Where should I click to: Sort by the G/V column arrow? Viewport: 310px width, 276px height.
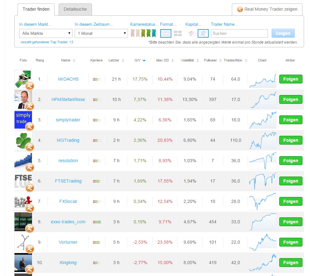point(144,61)
